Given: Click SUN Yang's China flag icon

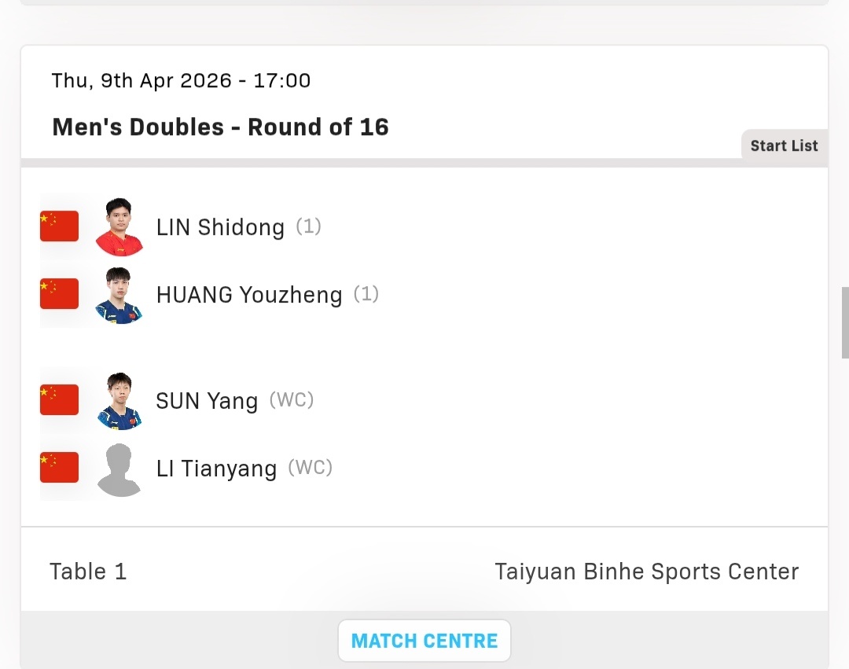Looking at the screenshot, I should (x=60, y=399).
